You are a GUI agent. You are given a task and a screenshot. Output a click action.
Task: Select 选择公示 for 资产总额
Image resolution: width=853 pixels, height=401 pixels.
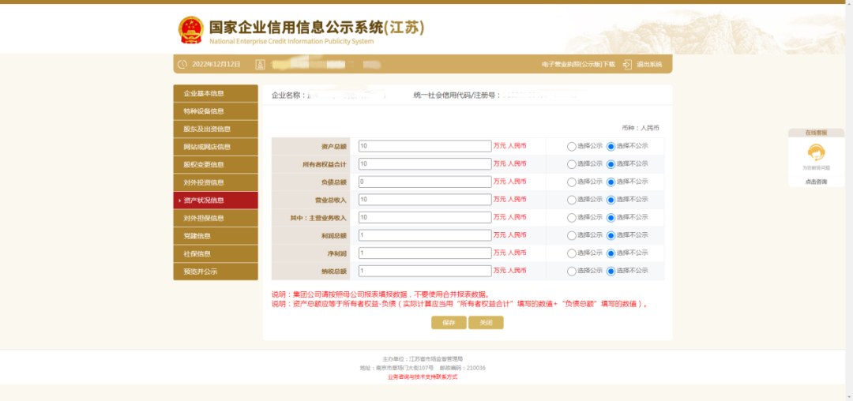572,146
